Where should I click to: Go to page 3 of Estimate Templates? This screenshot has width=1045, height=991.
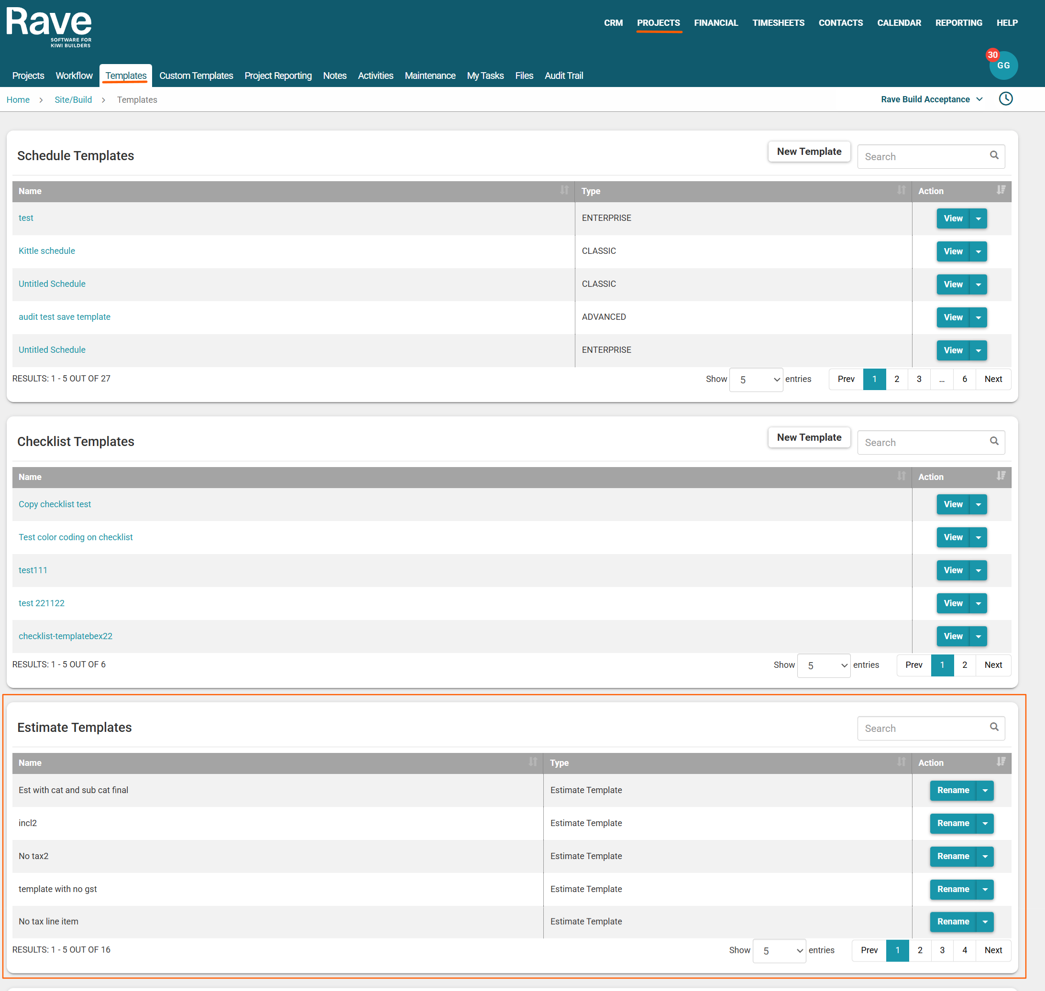[x=942, y=950]
